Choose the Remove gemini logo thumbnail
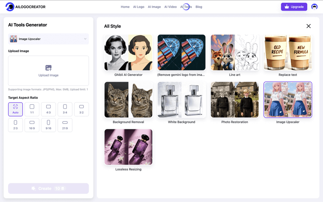The image size is (323, 202). click(x=182, y=52)
